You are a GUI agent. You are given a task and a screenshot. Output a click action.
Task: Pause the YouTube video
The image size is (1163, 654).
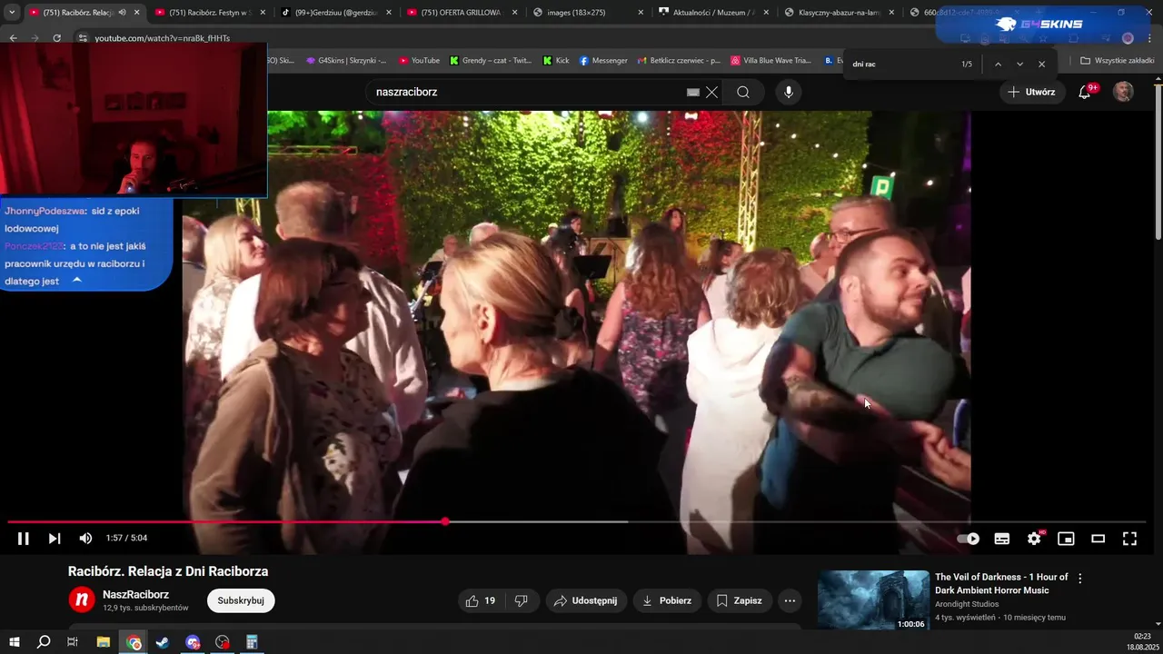(x=24, y=539)
